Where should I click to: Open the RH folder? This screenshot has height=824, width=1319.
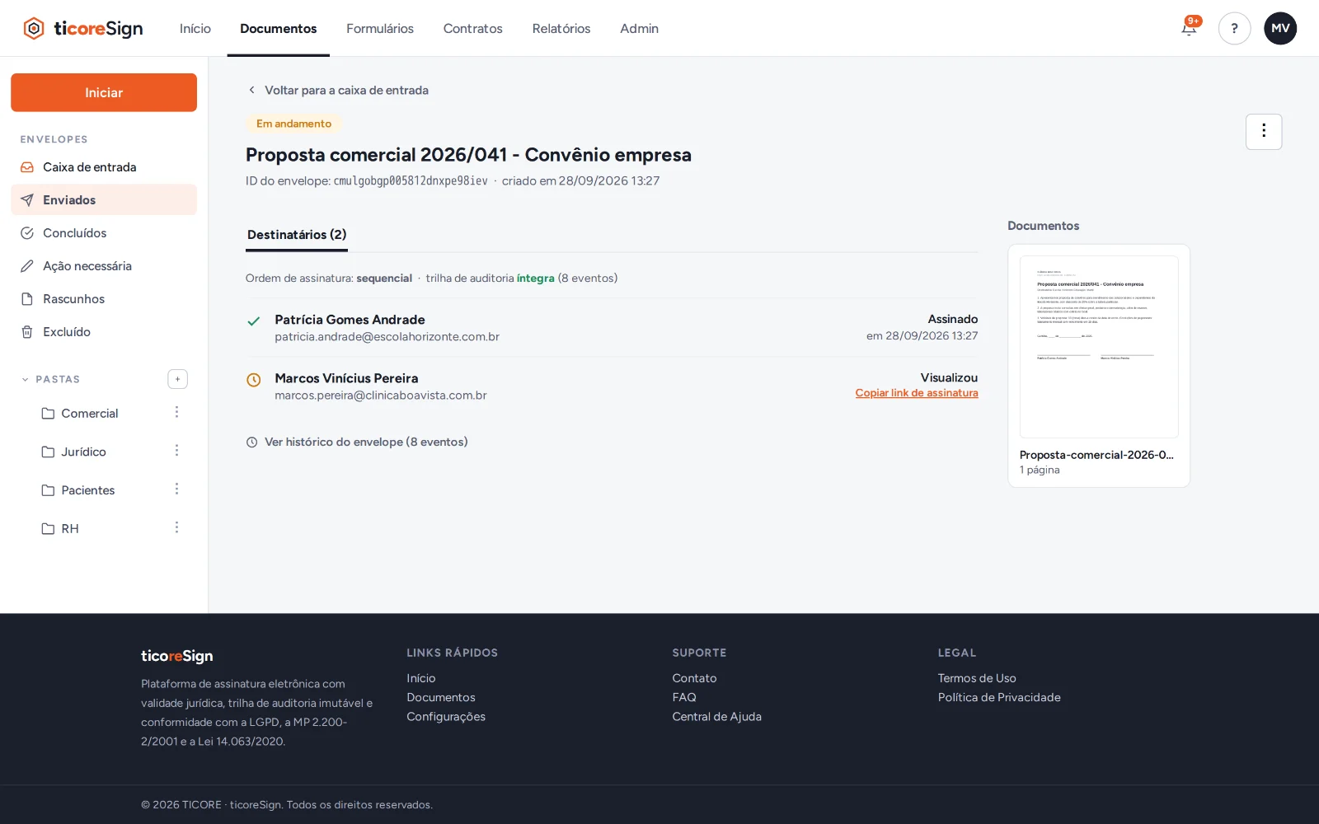tap(60, 529)
